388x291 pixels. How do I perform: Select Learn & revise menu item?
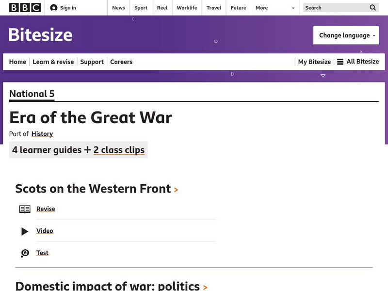tap(53, 62)
